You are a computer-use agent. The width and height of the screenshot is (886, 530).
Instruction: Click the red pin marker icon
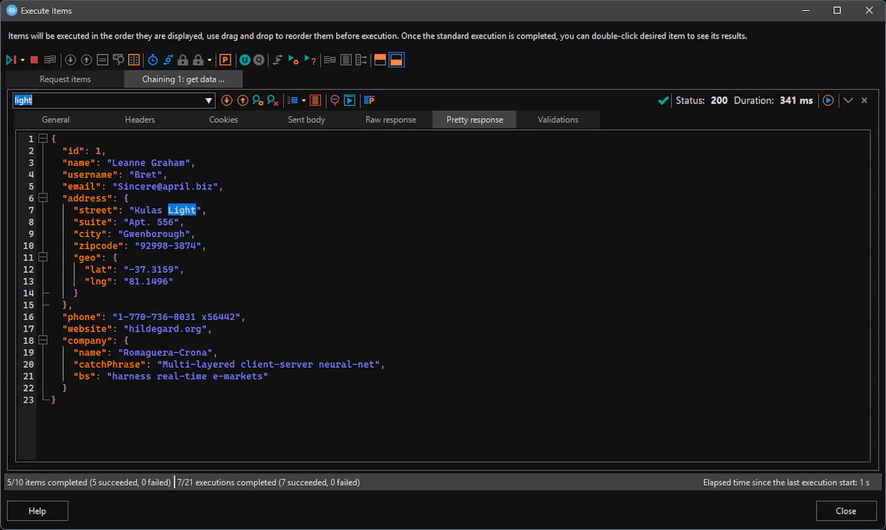334,100
